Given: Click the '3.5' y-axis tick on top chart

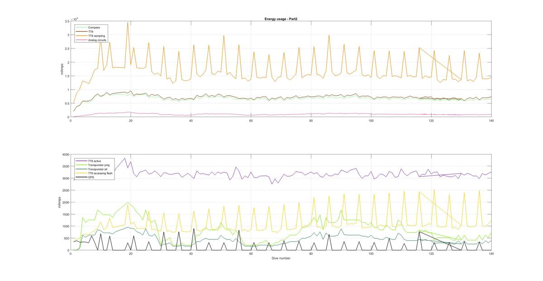Looking at the screenshot, I should click(x=67, y=21).
